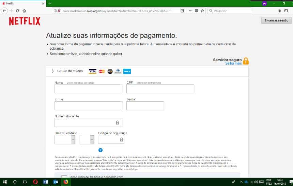This screenshot has width=293, height=186.
Task: Show hidden system tray icons
Action: click(241, 182)
